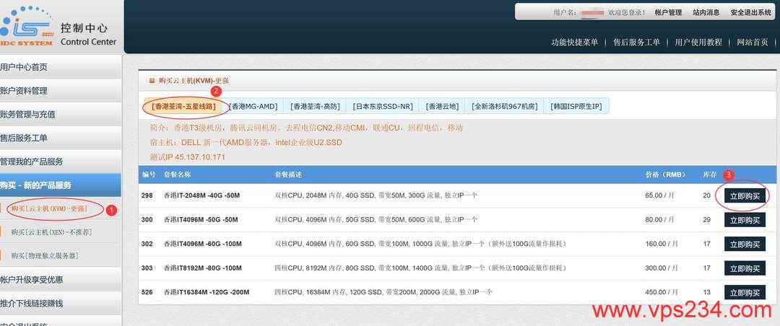
Task: Switch to 韩国ISP原生IP tab
Action: coord(576,107)
